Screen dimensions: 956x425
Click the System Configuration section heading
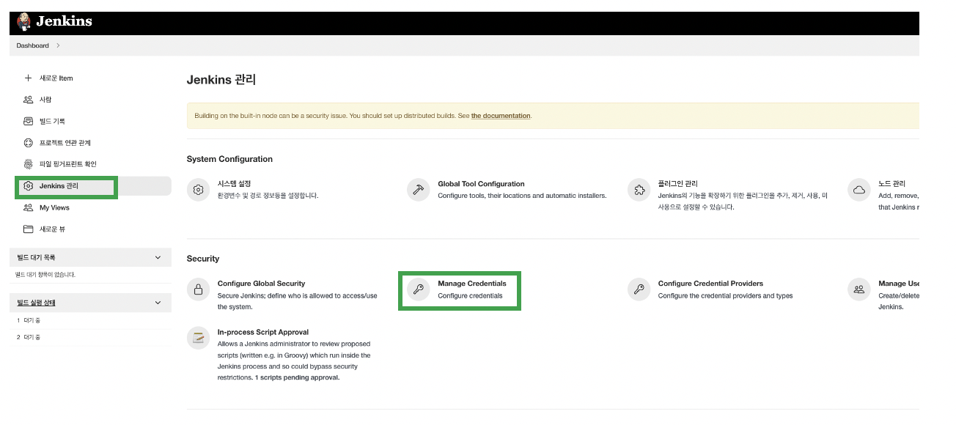click(229, 159)
